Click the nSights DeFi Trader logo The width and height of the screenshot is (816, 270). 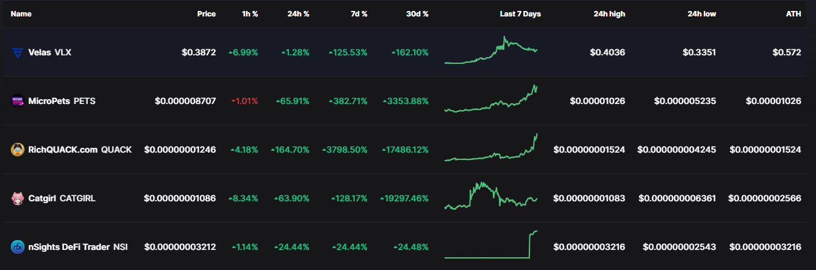[x=18, y=247]
